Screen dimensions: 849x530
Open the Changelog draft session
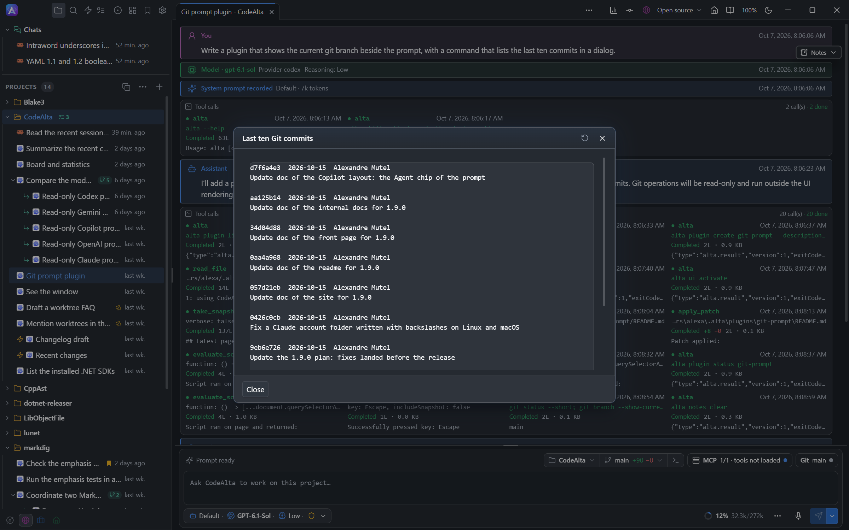point(87,340)
